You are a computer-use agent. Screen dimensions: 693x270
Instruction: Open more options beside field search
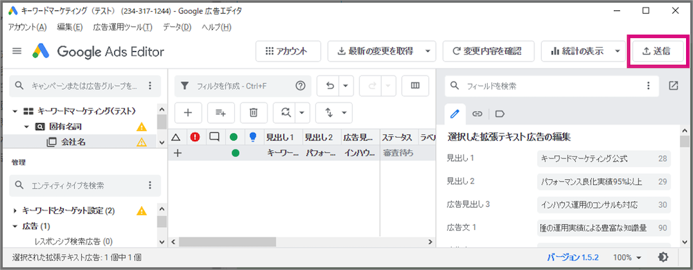point(649,86)
